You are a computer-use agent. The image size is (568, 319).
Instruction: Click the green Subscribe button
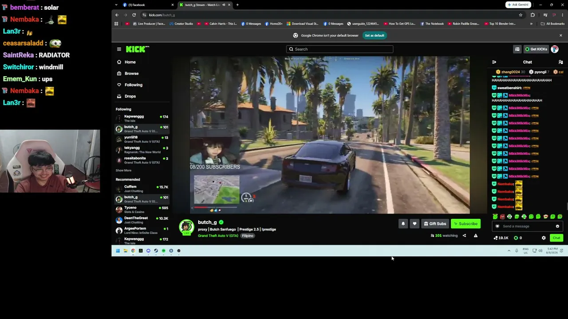[465, 224]
